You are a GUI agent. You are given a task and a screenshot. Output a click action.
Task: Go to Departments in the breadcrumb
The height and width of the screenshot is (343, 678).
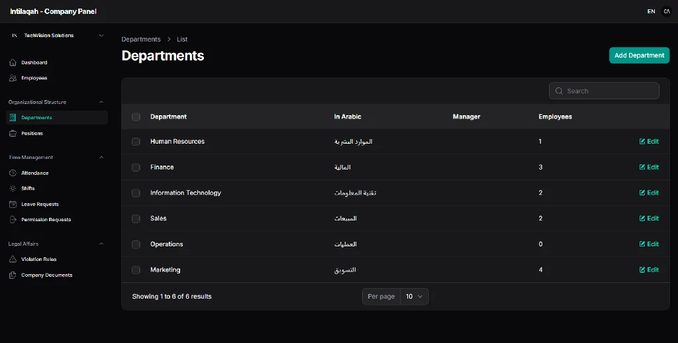pyautogui.click(x=141, y=39)
